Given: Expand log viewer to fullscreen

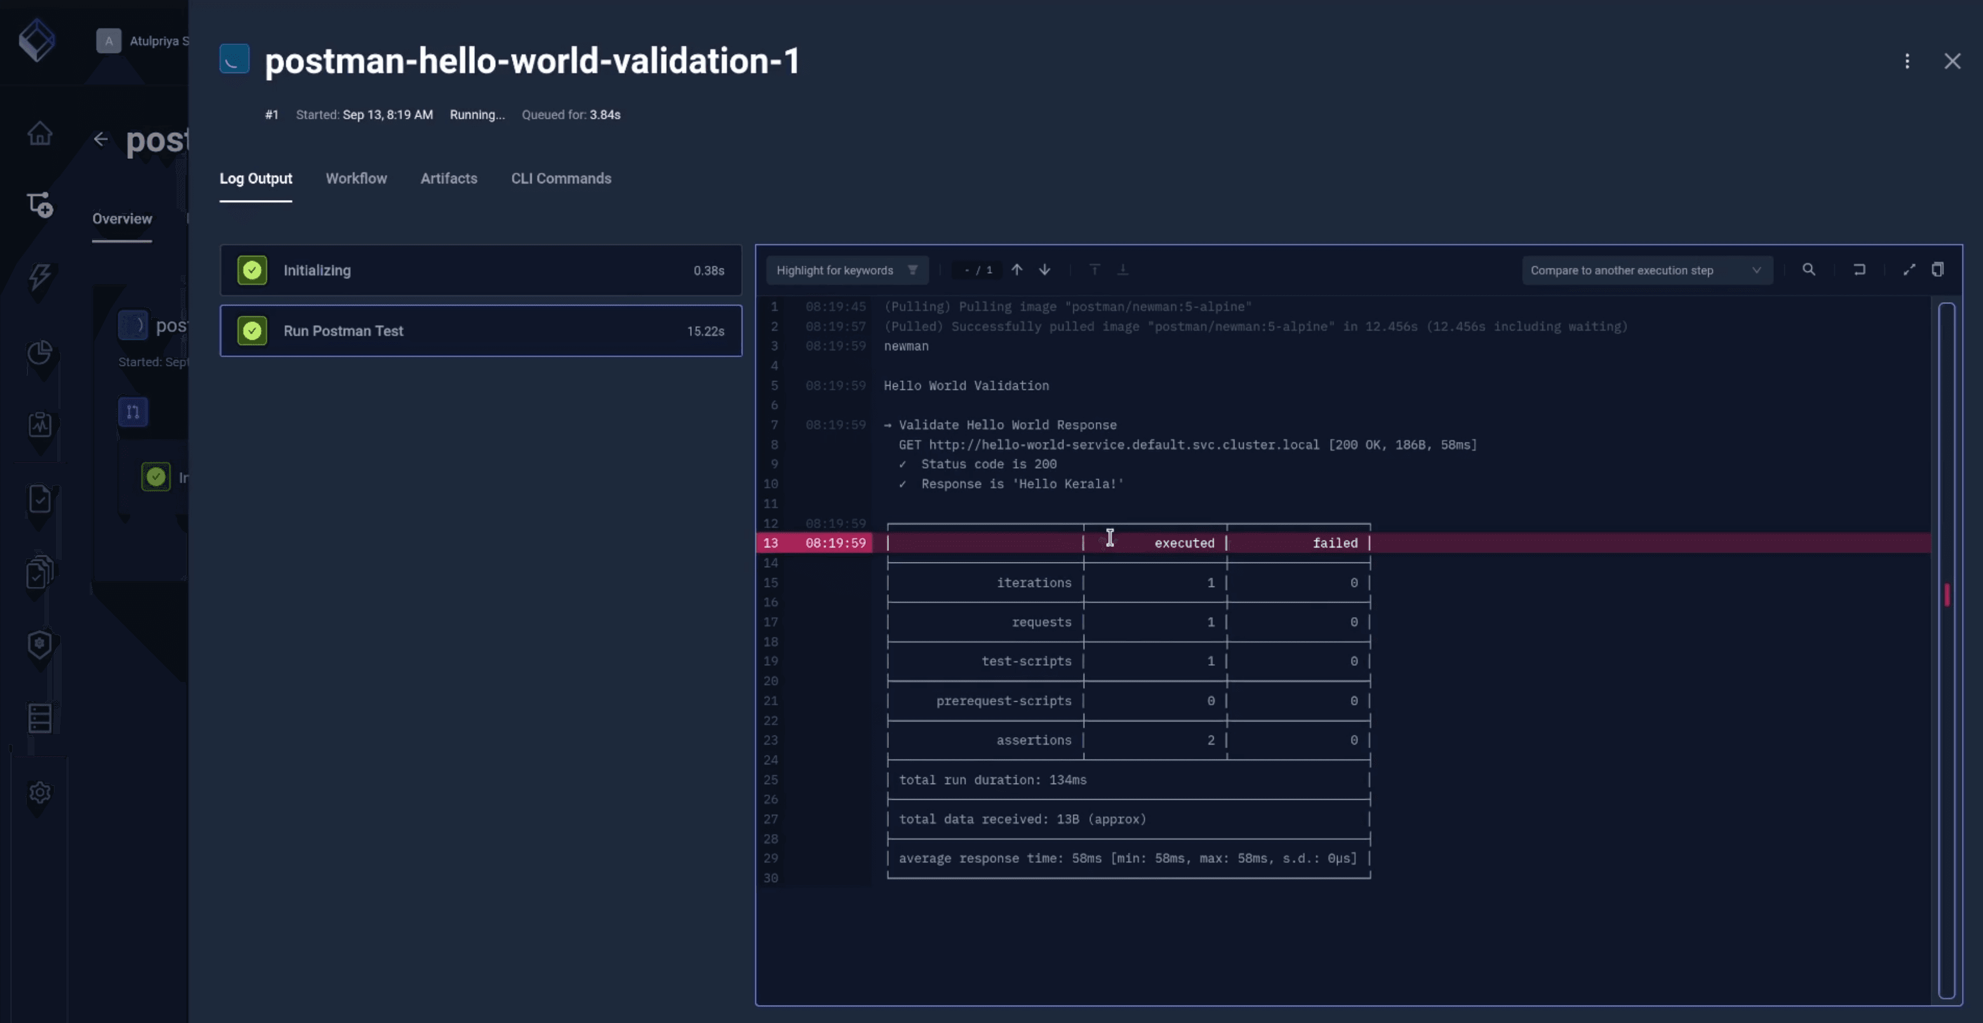Looking at the screenshot, I should 1909,270.
